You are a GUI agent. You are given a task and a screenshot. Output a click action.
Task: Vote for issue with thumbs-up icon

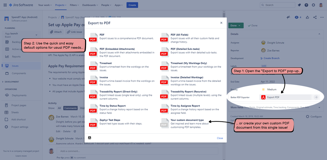(307, 17)
